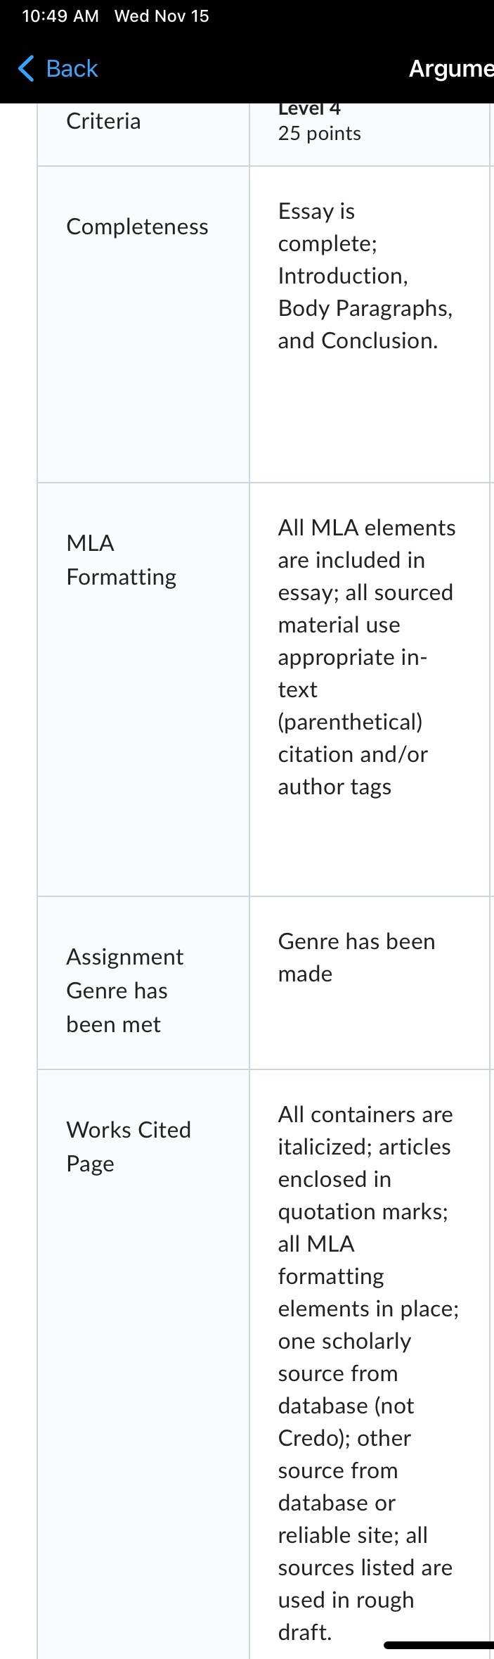The width and height of the screenshot is (494, 1659).
Task: Select the All MLA elements description
Action: pos(370,689)
